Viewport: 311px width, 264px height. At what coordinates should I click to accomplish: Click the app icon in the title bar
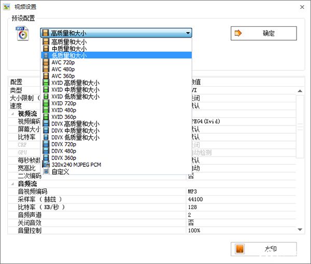7,7
